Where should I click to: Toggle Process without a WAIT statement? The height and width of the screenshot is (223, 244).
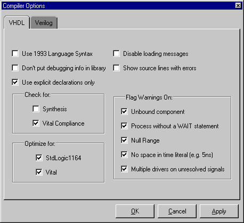coord(124,126)
